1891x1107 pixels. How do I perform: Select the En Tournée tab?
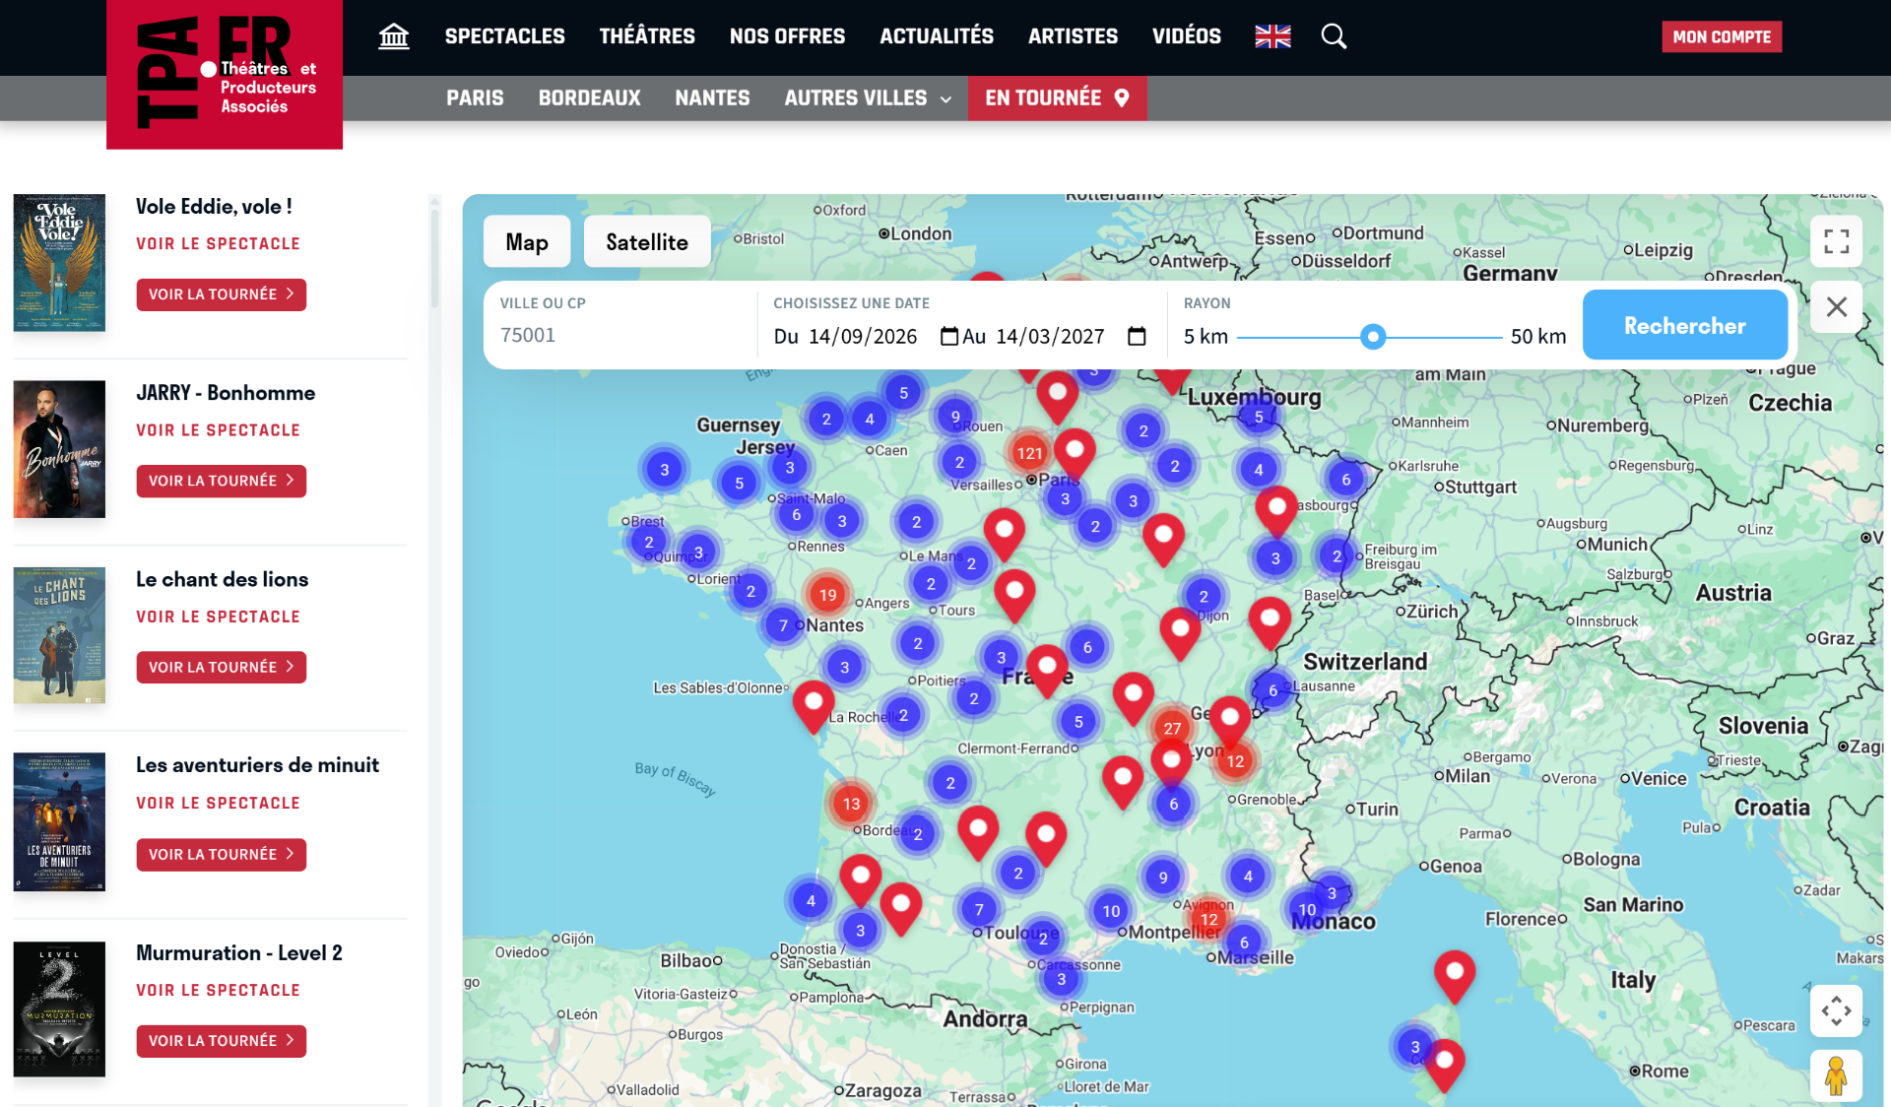point(1057,98)
